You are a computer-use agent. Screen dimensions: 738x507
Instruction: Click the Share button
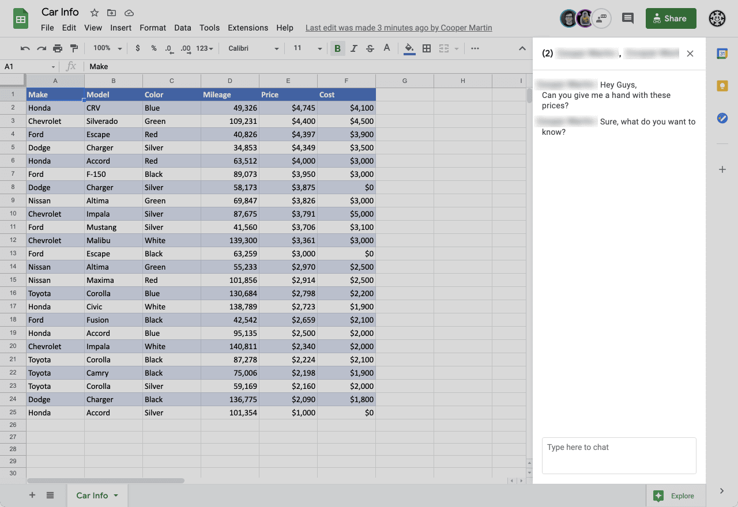[671, 18]
